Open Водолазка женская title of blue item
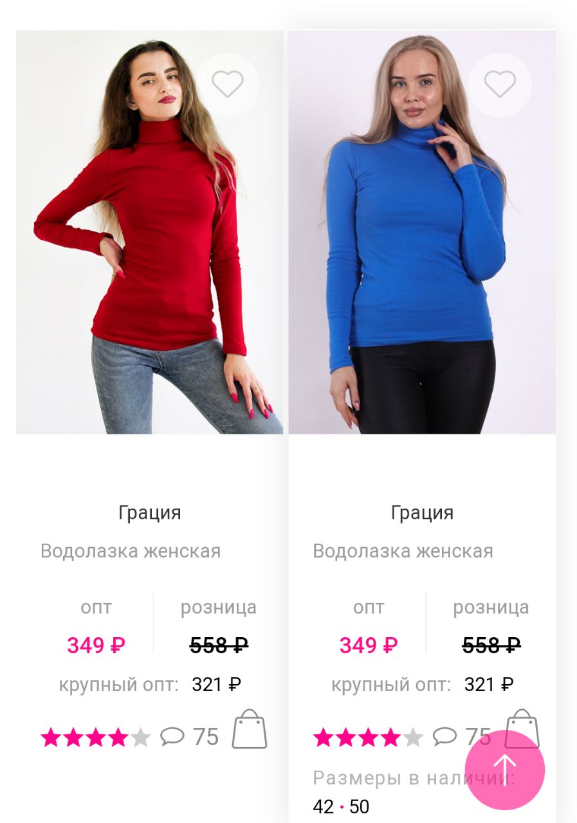This screenshot has height=823, width=577. click(x=403, y=551)
